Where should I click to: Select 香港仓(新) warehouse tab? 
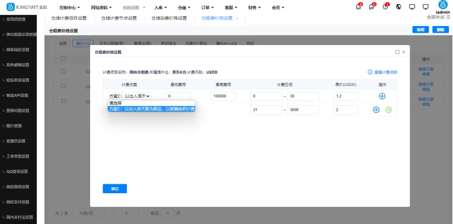tap(143, 43)
